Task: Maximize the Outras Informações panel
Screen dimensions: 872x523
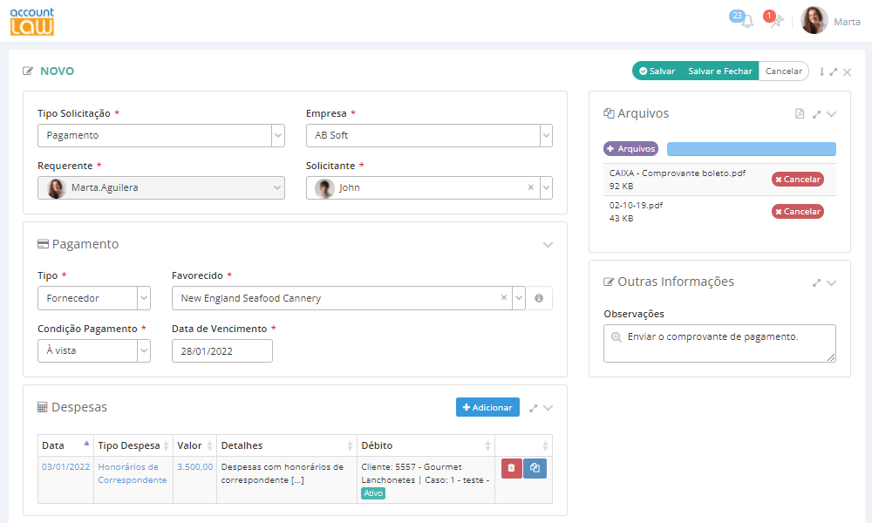Action: 816,282
